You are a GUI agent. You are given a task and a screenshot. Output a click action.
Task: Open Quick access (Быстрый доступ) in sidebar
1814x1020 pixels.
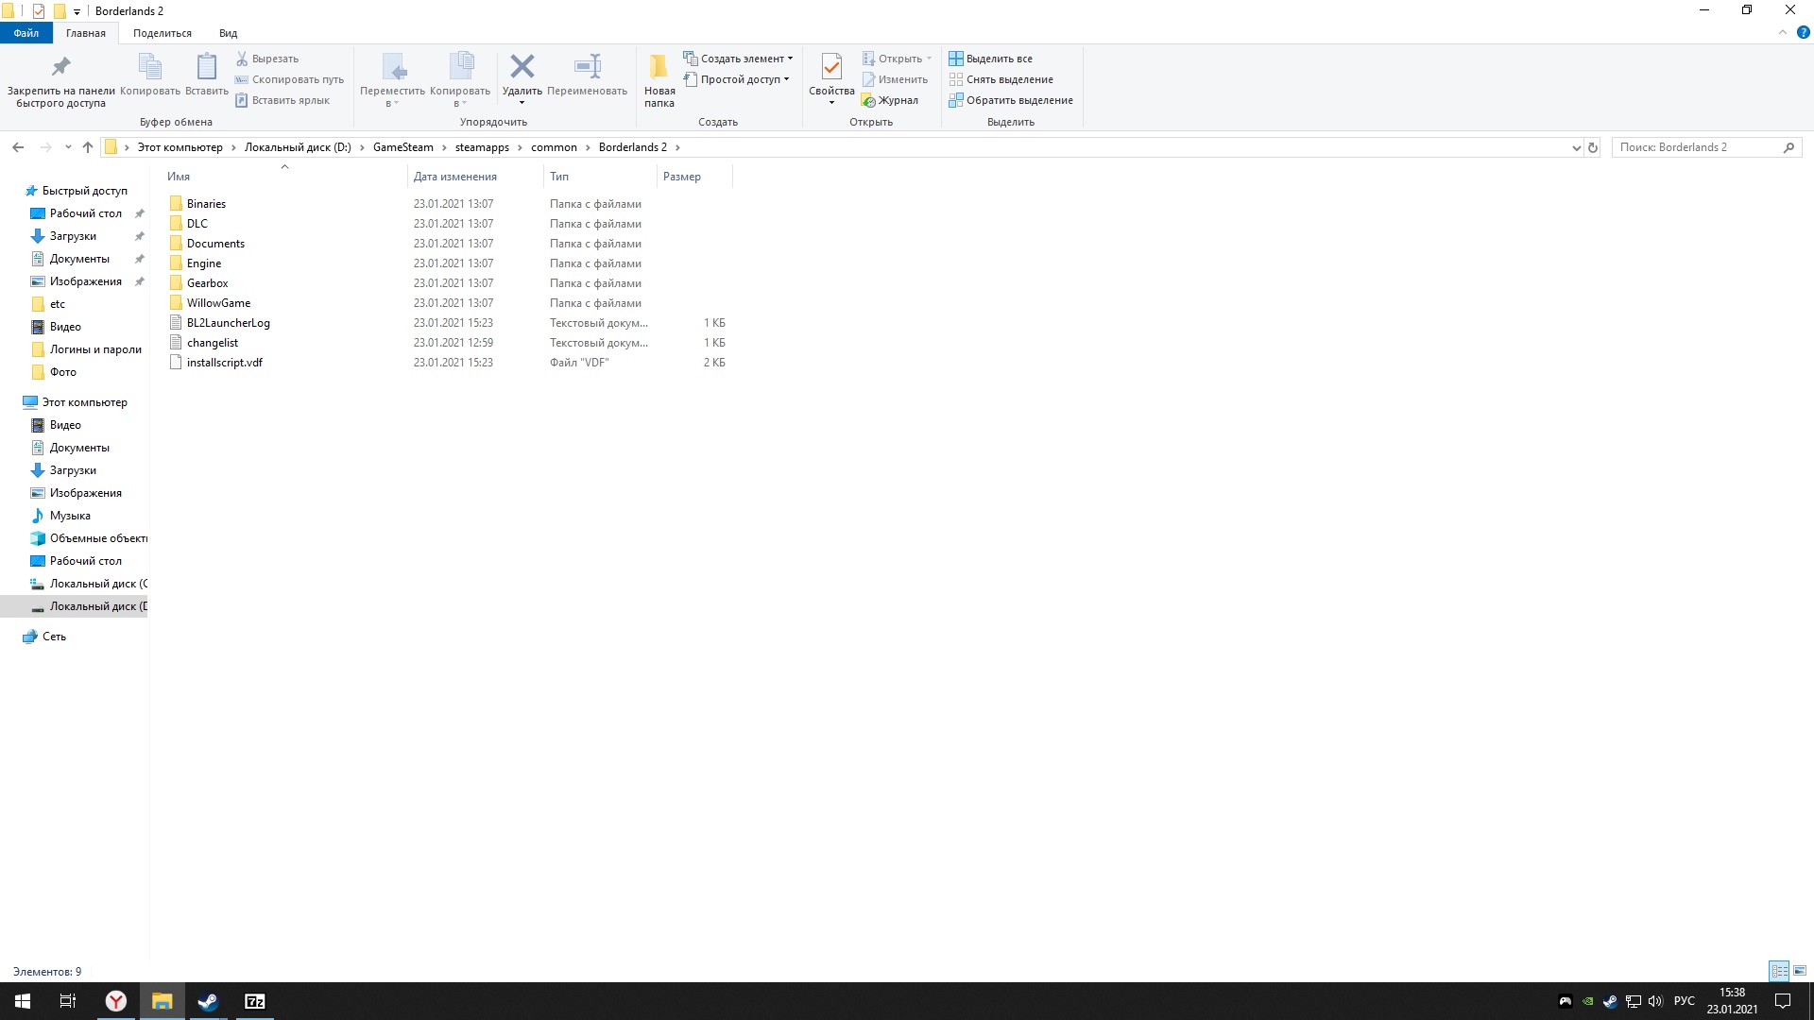pyautogui.click(x=84, y=191)
